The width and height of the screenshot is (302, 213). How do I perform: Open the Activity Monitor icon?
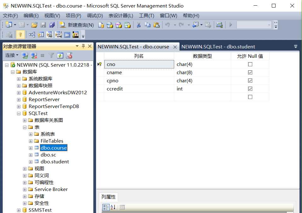tap(219, 25)
